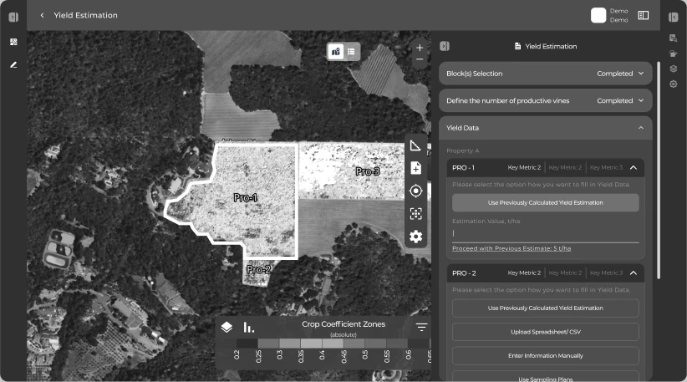The width and height of the screenshot is (687, 382).
Task: Click the right panel vertical scrollbar
Action: point(658,170)
